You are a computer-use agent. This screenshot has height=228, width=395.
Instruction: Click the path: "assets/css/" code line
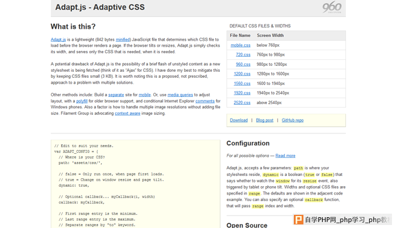point(81,163)
